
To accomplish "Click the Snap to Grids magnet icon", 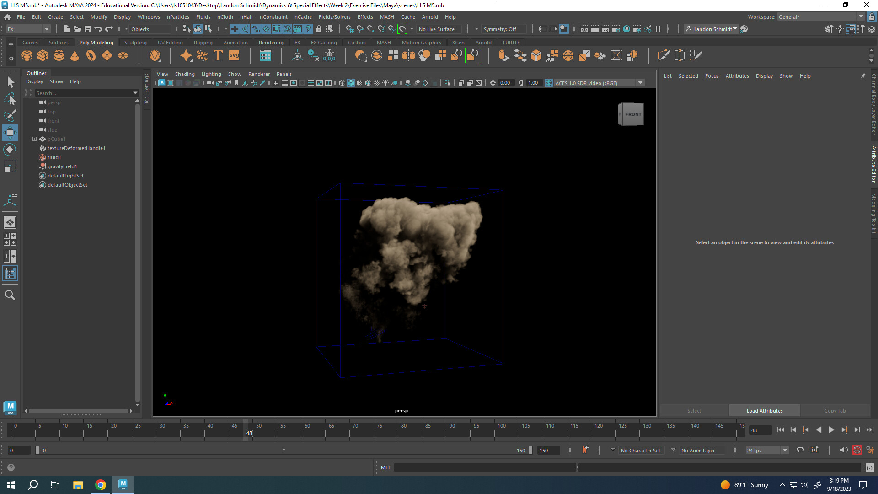I will [x=349, y=29].
